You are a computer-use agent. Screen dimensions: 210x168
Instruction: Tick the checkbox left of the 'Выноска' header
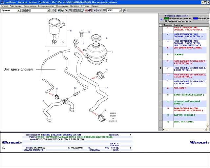click(x=161, y=25)
